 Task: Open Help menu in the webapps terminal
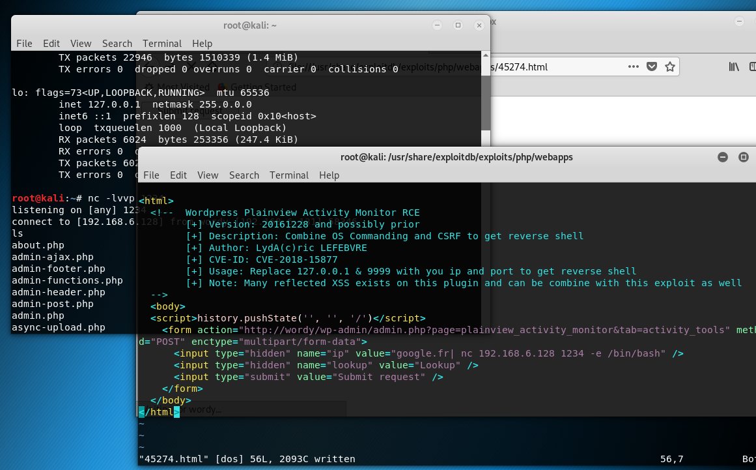click(x=329, y=175)
